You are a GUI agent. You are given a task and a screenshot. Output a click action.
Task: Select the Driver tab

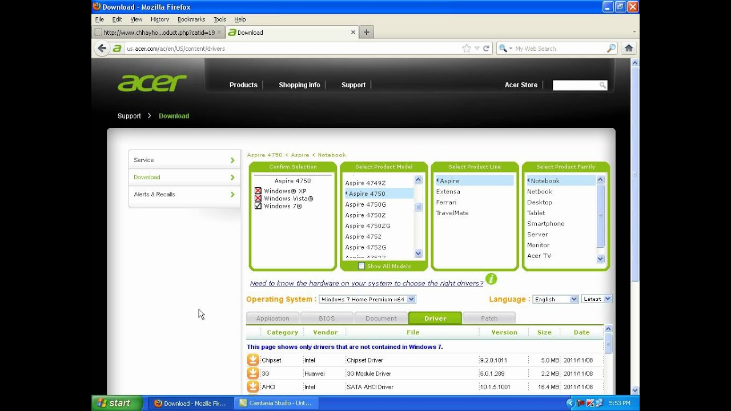tap(435, 318)
